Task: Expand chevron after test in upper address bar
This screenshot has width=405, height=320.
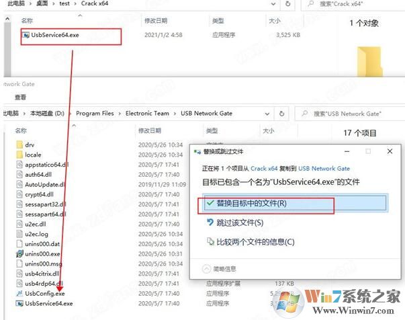Action: [75, 3]
